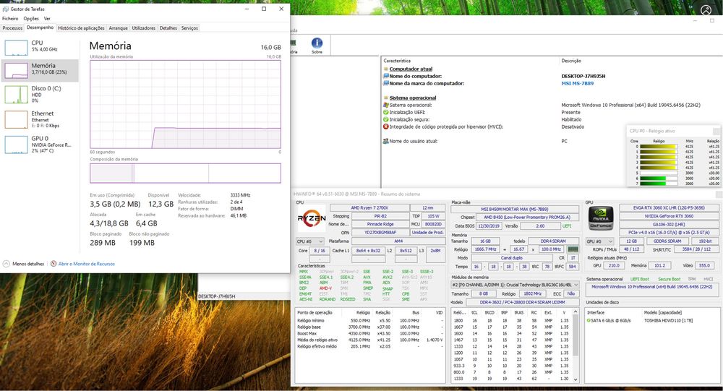Click the MSI B450M MORTAR MAX field

click(x=515, y=209)
